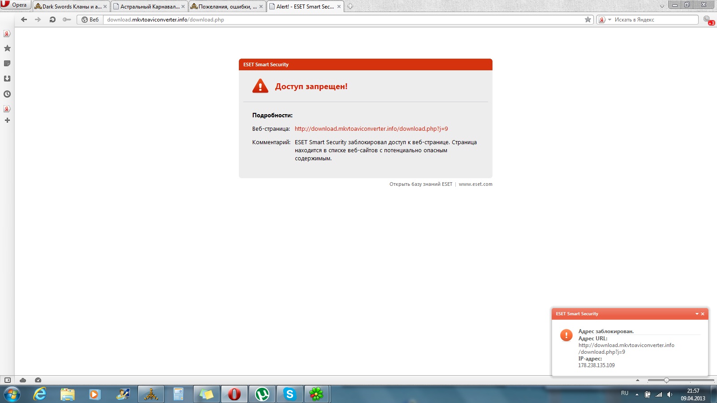Open the 21:57 clock and date
The width and height of the screenshot is (717, 403).
[693, 394]
